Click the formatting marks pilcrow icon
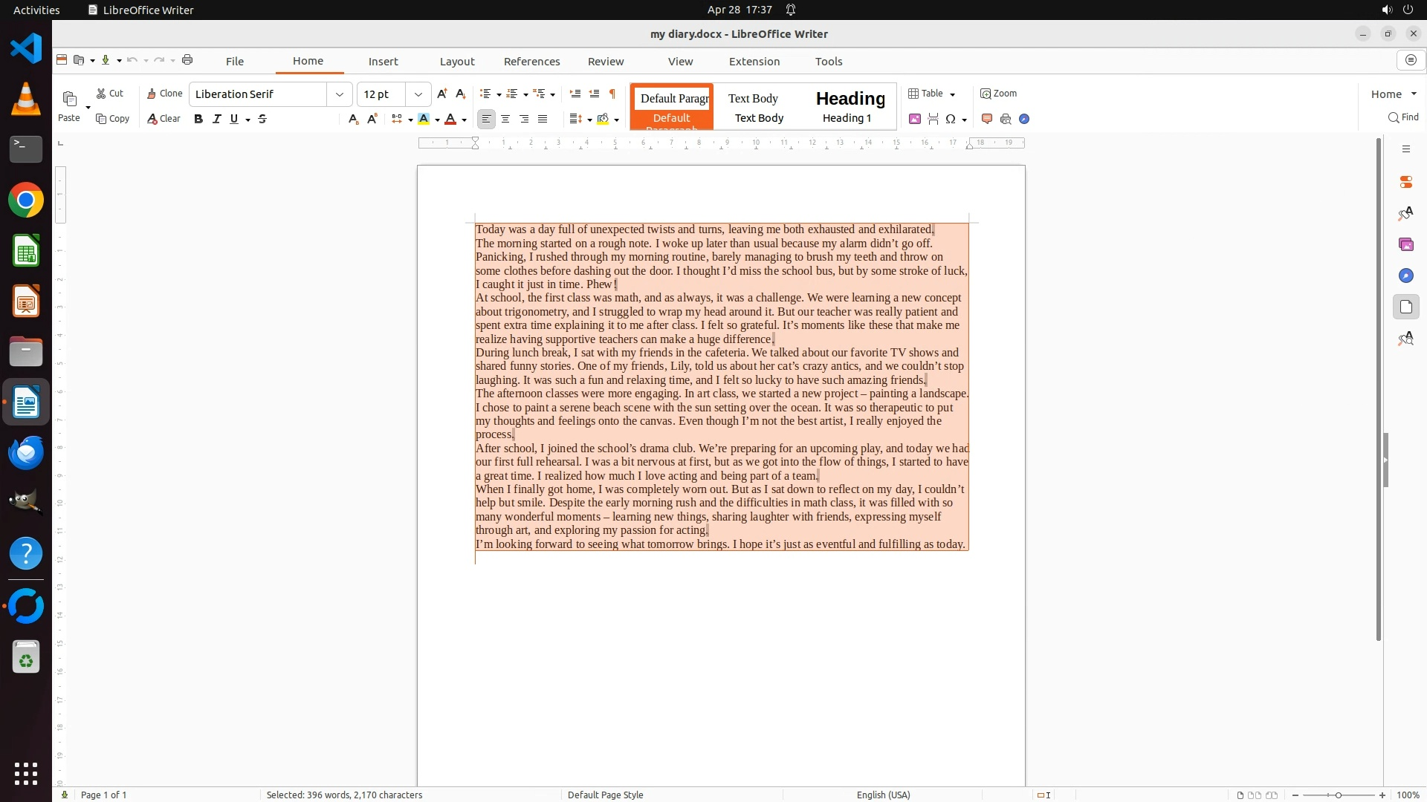 click(612, 94)
